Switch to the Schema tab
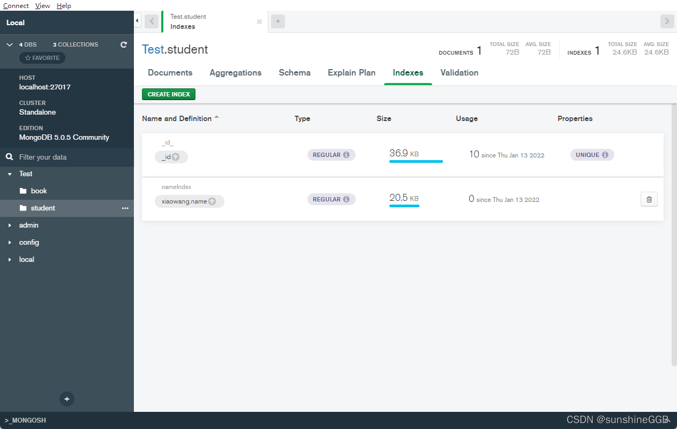 click(x=295, y=73)
